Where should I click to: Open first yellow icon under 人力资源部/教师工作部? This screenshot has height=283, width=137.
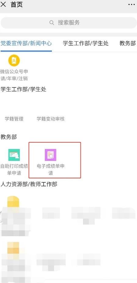click(x=13, y=202)
